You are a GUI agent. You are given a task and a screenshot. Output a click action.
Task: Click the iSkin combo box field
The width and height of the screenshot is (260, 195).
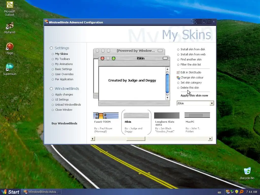click(x=195, y=103)
